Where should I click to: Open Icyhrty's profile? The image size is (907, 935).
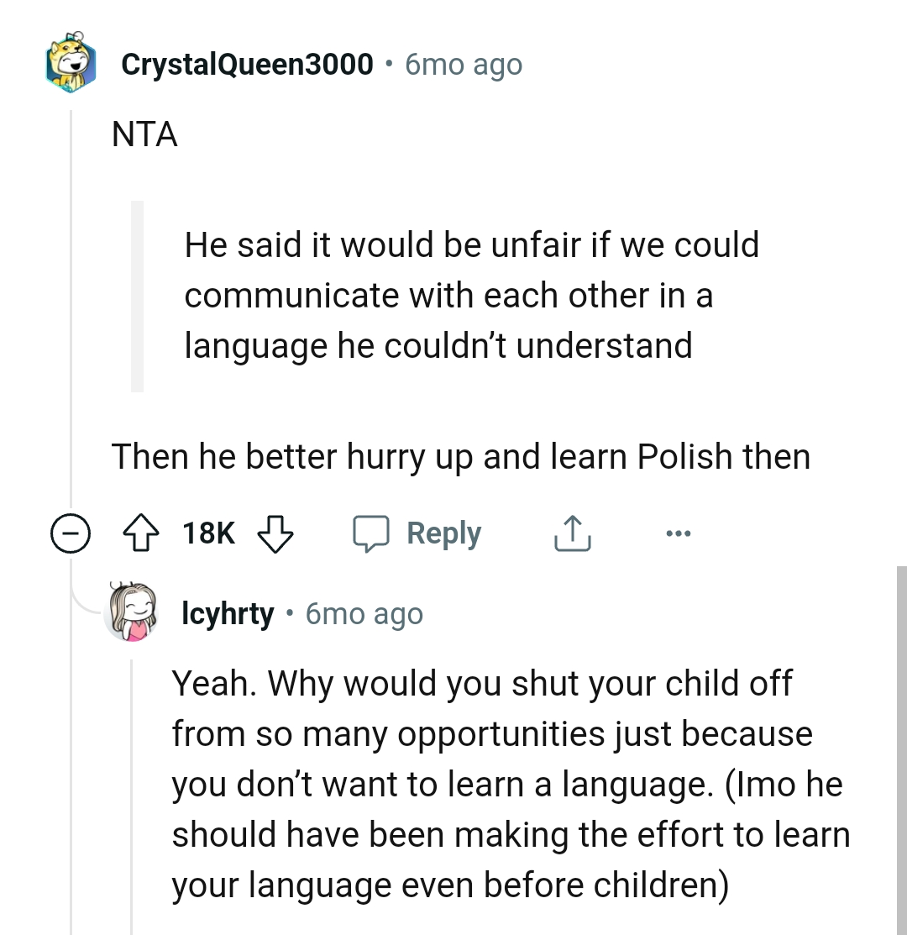pos(228,613)
